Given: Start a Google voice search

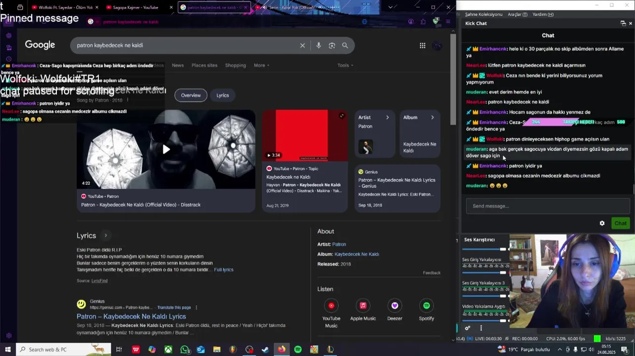Looking at the screenshot, I should click(318, 45).
